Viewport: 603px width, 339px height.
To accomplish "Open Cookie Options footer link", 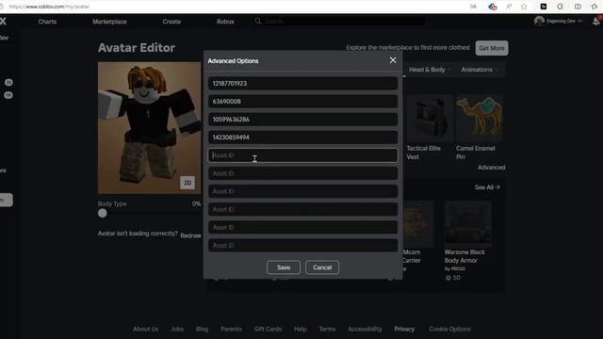I will coord(450,329).
